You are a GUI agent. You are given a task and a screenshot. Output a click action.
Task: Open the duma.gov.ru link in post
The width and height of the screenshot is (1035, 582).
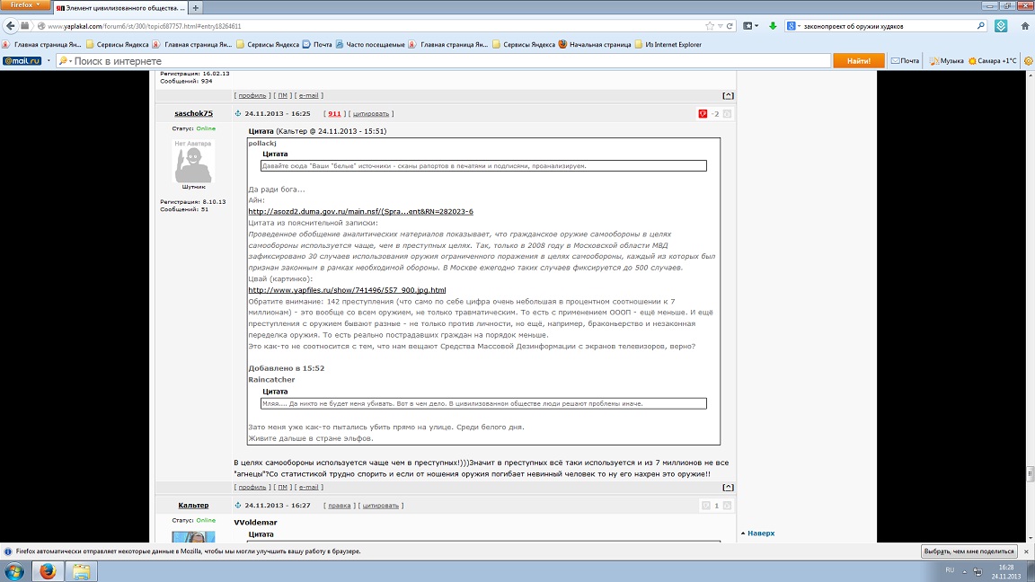(x=360, y=211)
